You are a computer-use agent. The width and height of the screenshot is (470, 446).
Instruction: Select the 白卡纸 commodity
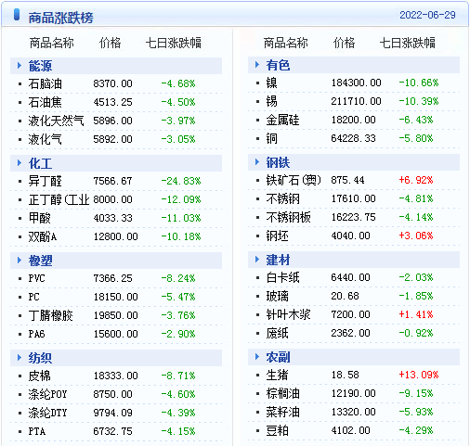tap(283, 277)
